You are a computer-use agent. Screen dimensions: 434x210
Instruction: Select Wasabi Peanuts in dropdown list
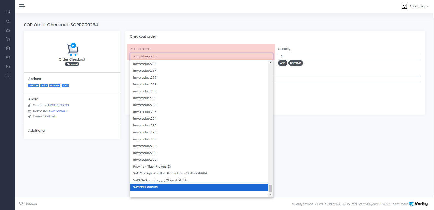click(x=145, y=187)
